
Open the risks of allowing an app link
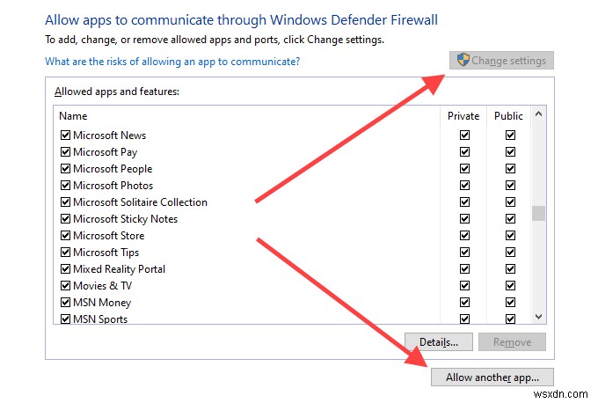coord(172,62)
